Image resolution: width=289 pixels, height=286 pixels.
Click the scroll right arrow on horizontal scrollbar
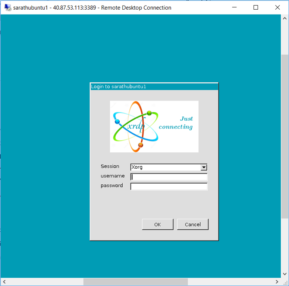[x=277, y=282]
